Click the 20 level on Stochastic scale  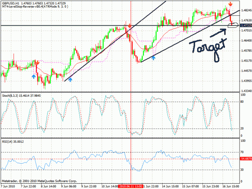pos(242,128)
